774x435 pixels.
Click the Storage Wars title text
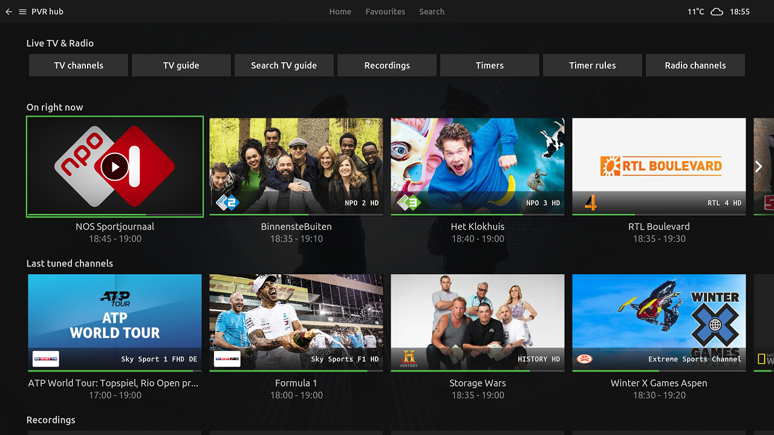click(478, 383)
